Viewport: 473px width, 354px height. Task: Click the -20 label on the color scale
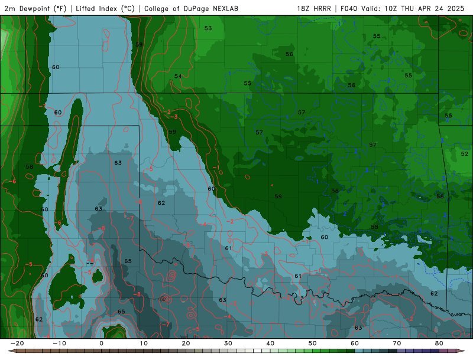pyautogui.click(x=17, y=343)
